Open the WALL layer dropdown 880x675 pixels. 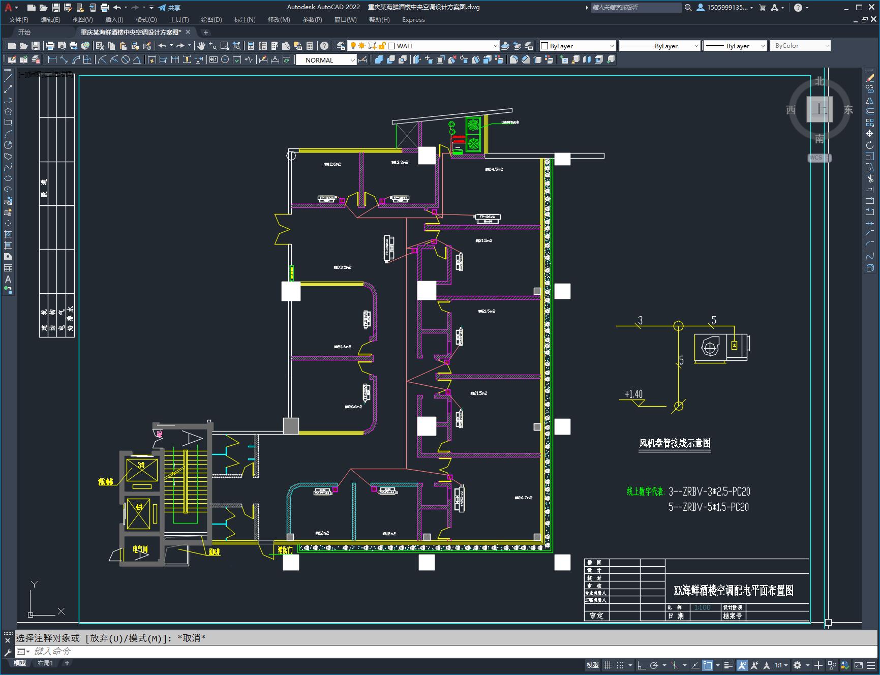pos(496,46)
